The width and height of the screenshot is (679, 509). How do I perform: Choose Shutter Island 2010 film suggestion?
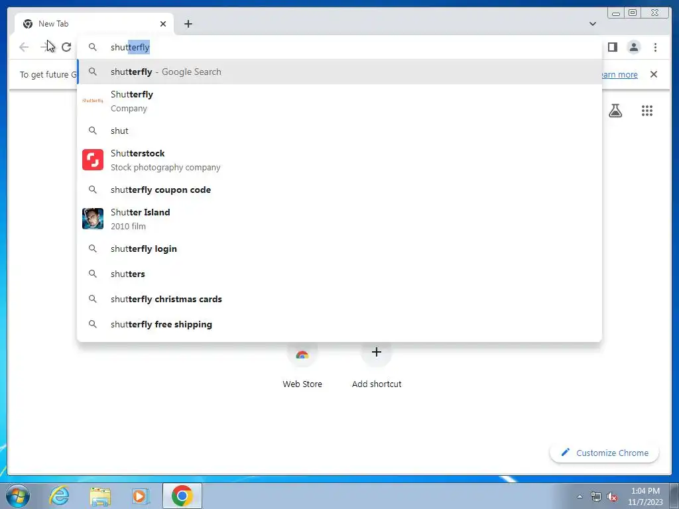[x=339, y=219]
